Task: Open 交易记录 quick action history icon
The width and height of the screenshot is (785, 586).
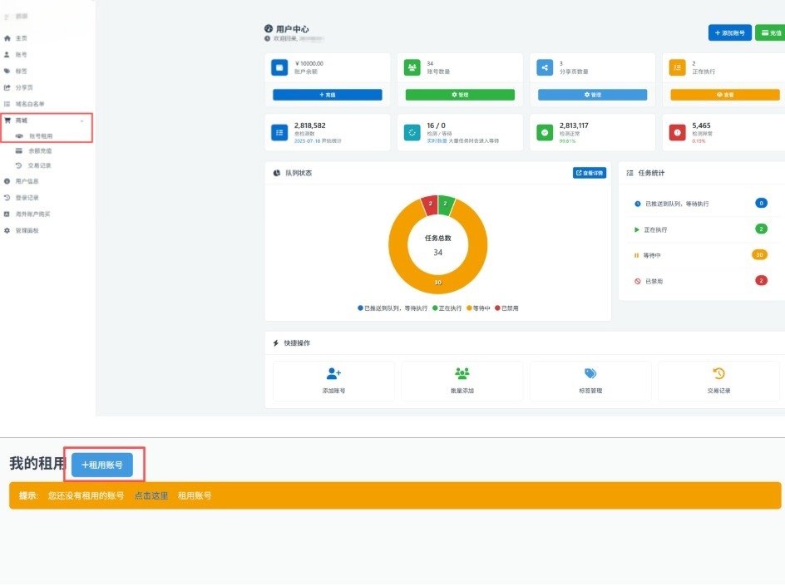Action: coord(719,373)
